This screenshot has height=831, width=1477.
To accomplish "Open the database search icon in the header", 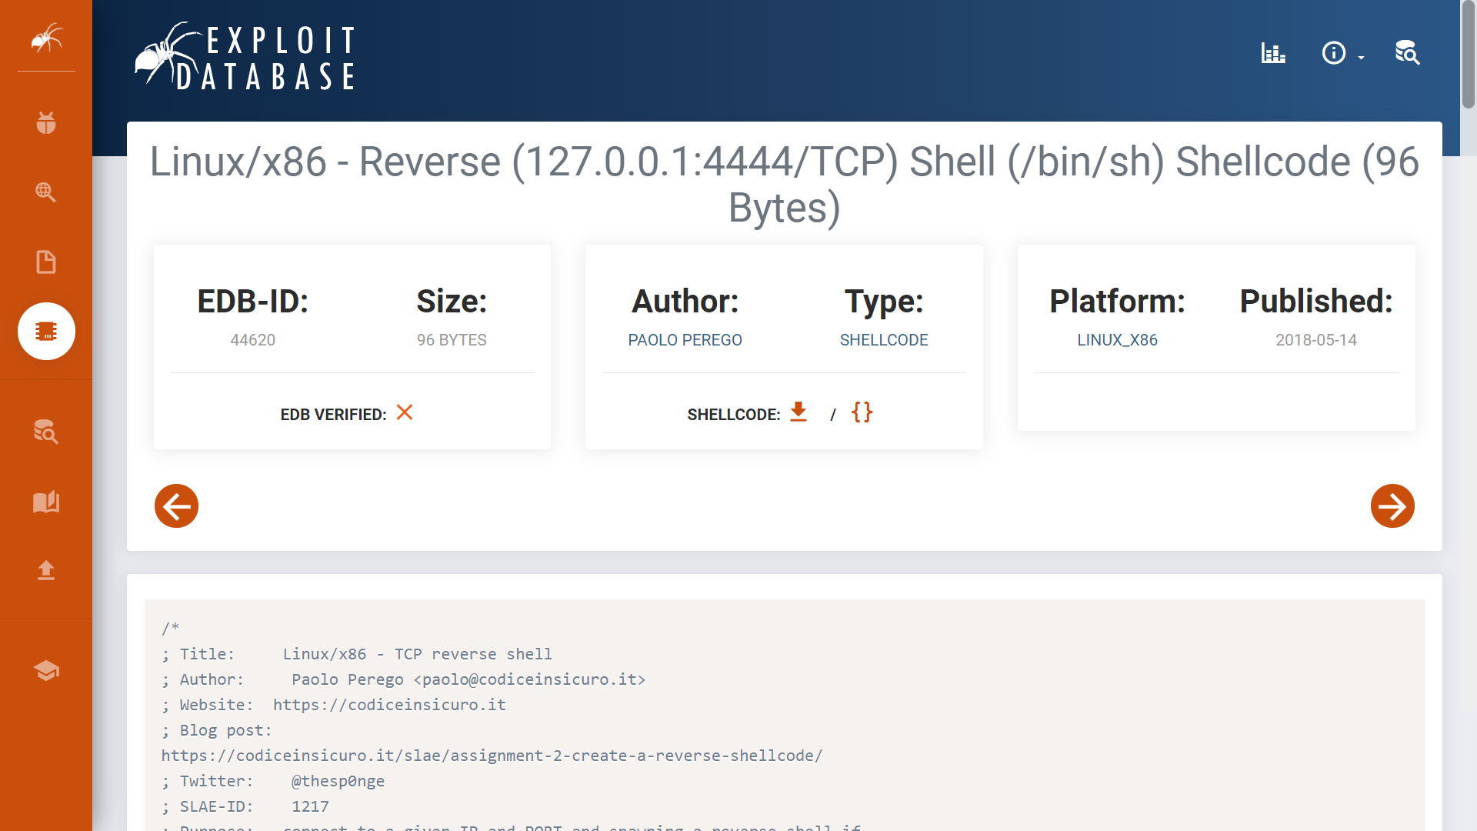I will pyautogui.click(x=1407, y=53).
